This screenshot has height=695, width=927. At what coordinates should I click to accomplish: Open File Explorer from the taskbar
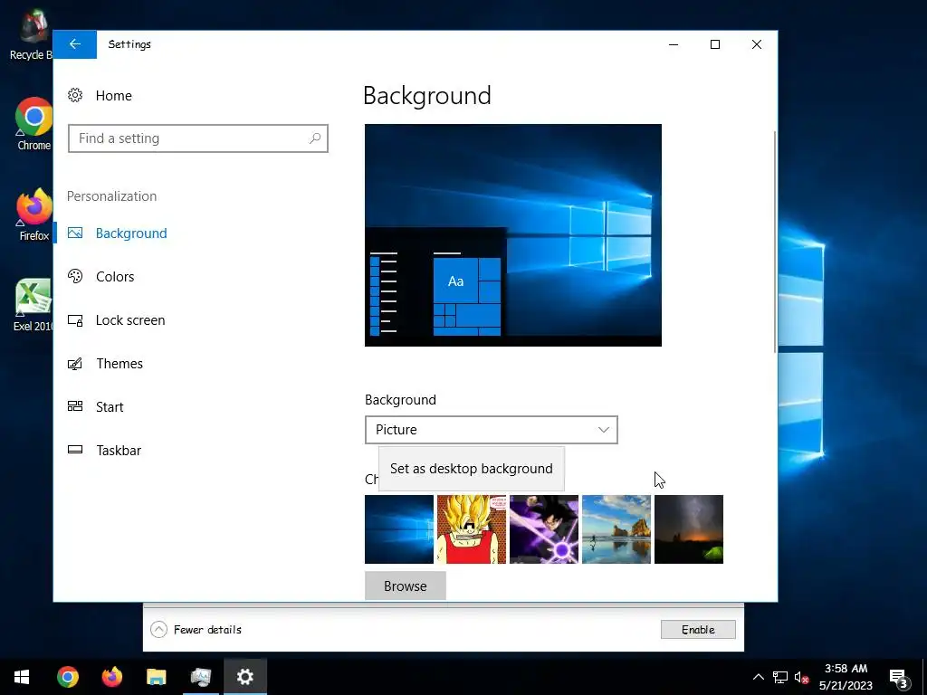[157, 677]
